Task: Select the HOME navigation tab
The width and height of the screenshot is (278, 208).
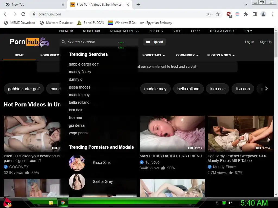Action: pyautogui.click(x=19, y=55)
